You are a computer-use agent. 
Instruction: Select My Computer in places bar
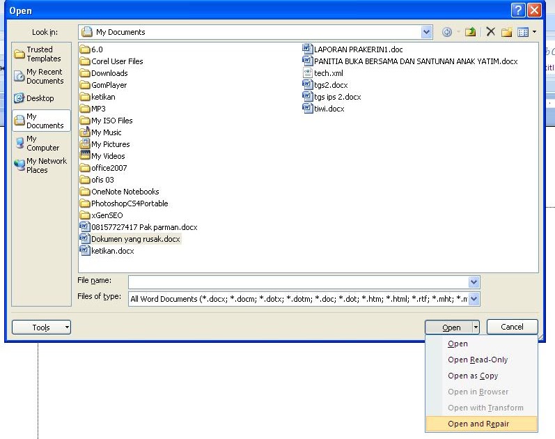click(x=41, y=143)
